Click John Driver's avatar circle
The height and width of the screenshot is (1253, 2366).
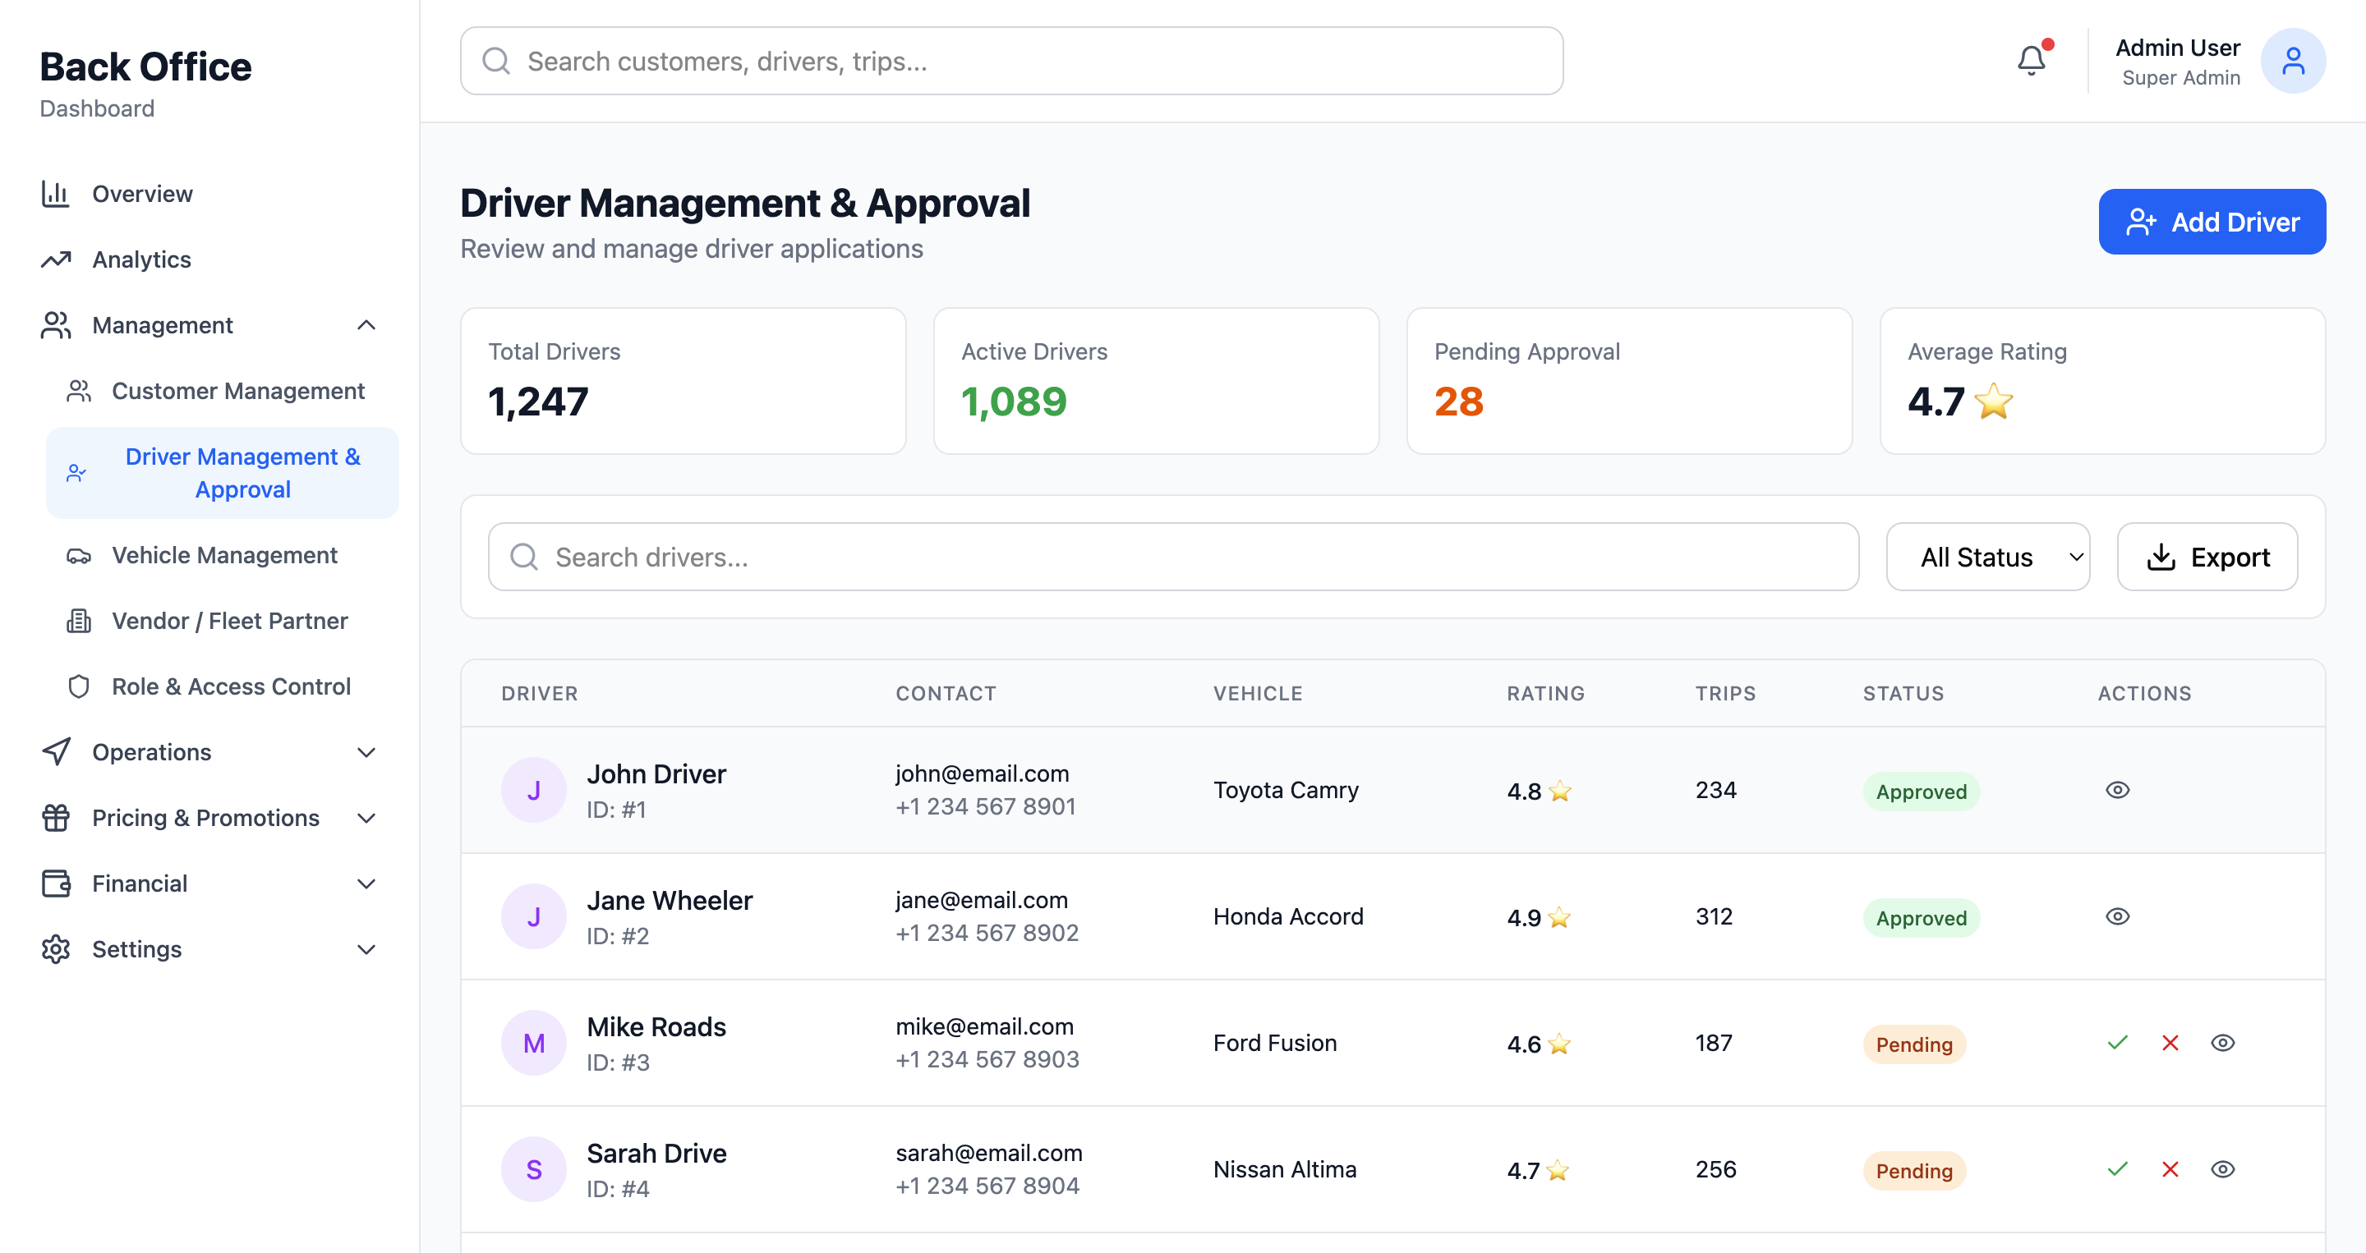pos(534,791)
